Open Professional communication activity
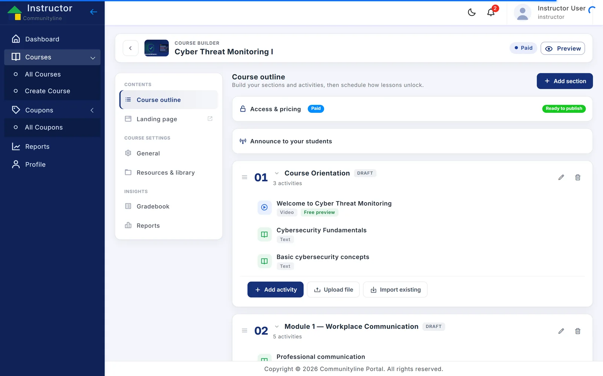Screen dimensions: 603x376 tap(321, 357)
